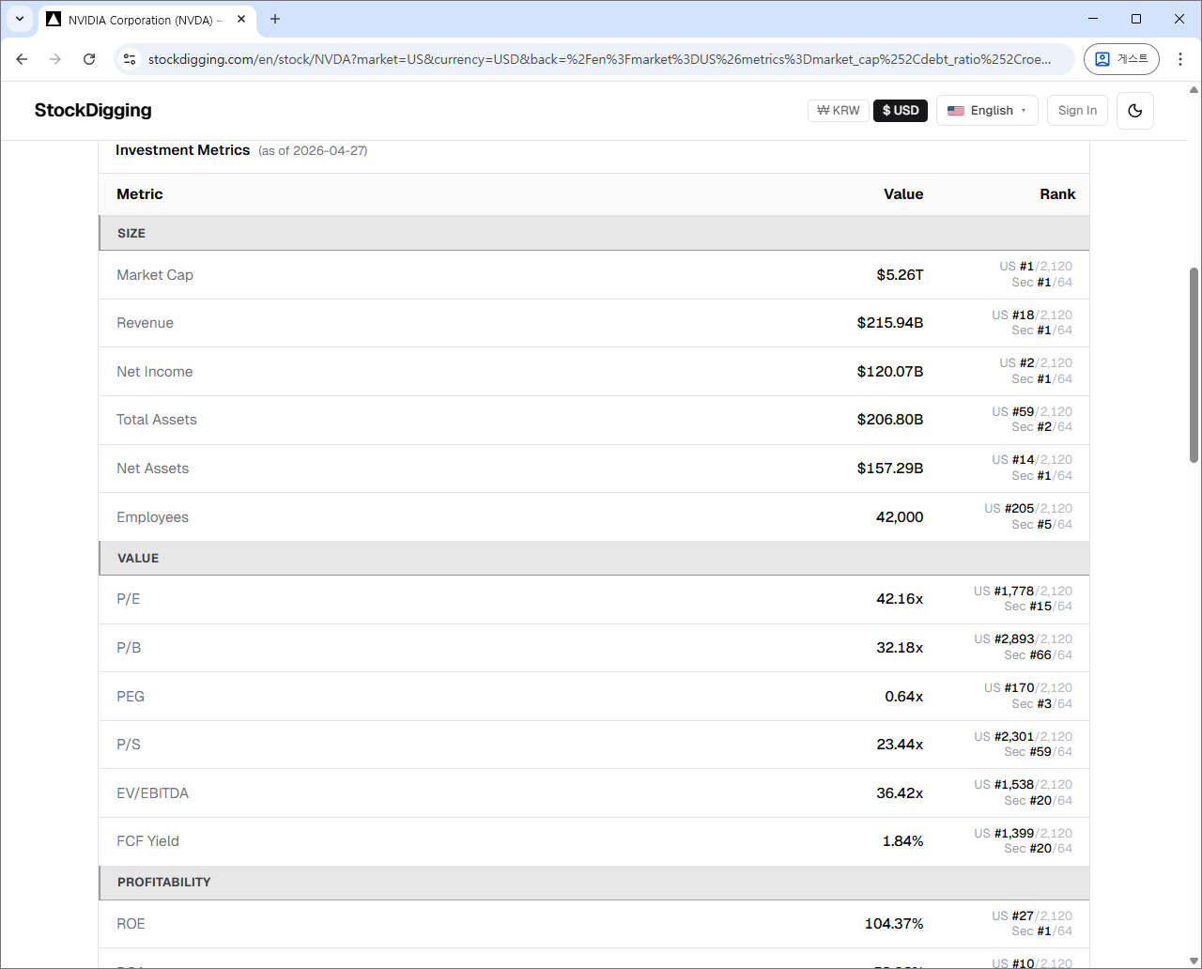
Task: Click the FCF Yield metric label
Action: click(147, 841)
